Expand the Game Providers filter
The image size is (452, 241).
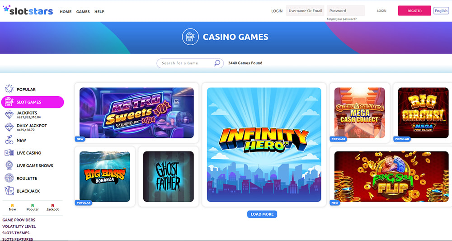[19, 220]
